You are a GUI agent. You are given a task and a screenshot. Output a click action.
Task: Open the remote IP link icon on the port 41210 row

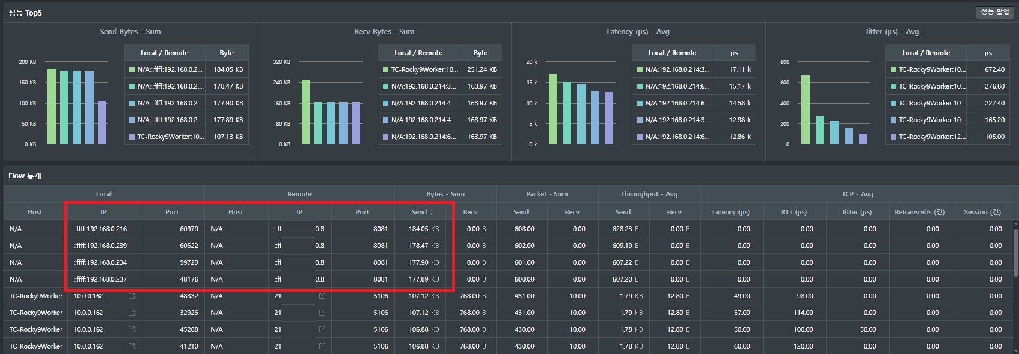[322, 346]
